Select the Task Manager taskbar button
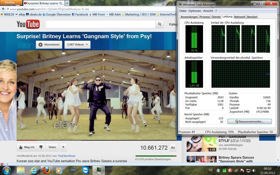280x175 pixels. point(98,170)
